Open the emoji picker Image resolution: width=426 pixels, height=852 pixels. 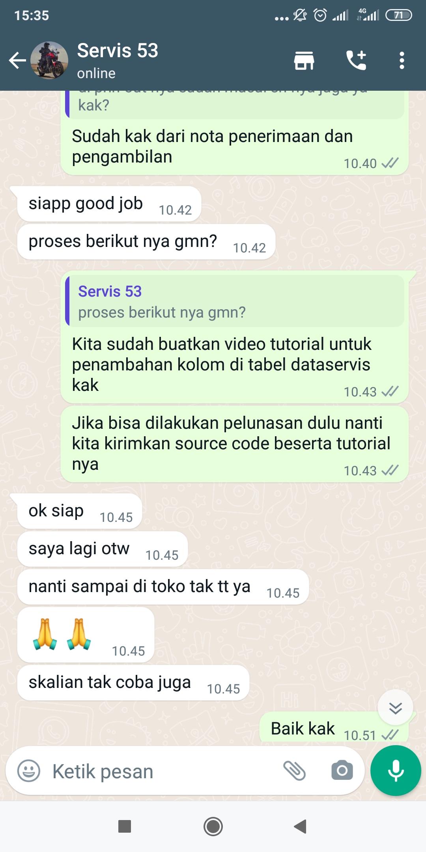(29, 771)
